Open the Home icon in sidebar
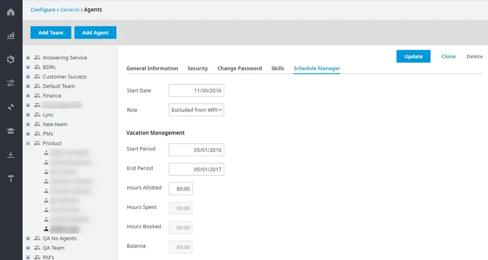Viewport: 488px width, 260px height. tap(11, 12)
